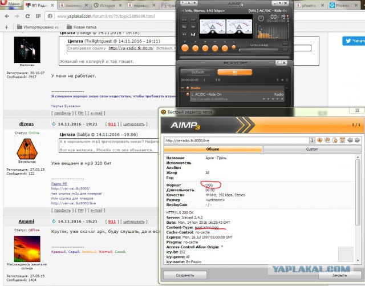
Task: Click the Play button in AIMP player
Action: point(185,48)
